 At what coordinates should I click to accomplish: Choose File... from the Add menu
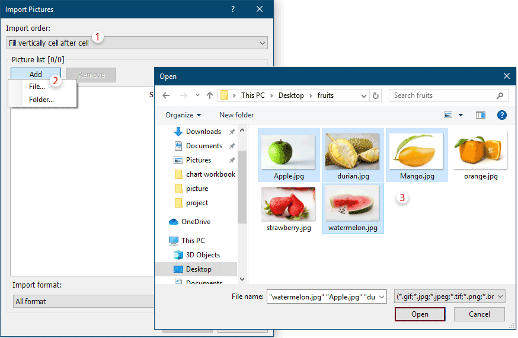(37, 87)
